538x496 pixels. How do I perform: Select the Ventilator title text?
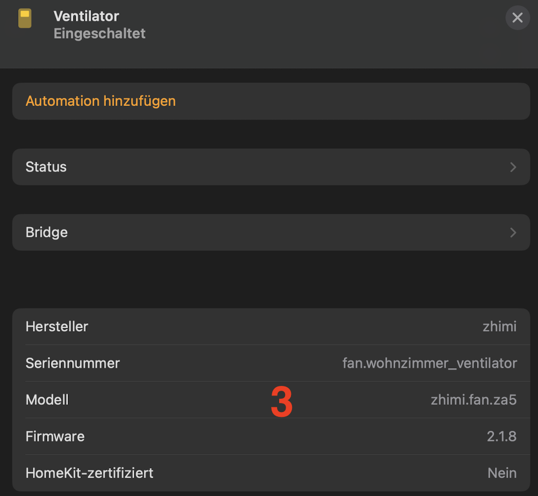(x=86, y=16)
